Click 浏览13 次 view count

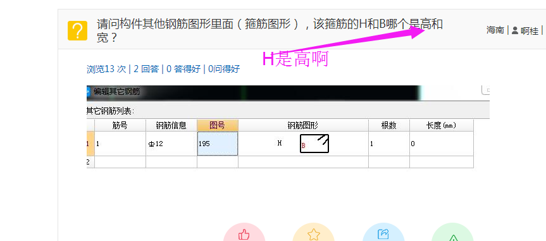tap(106, 69)
